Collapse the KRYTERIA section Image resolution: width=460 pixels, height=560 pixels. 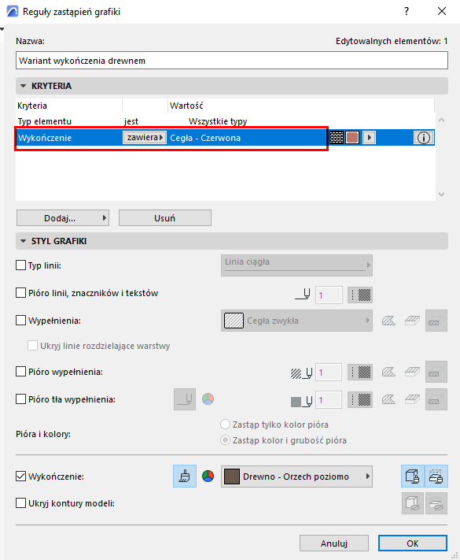(24, 86)
